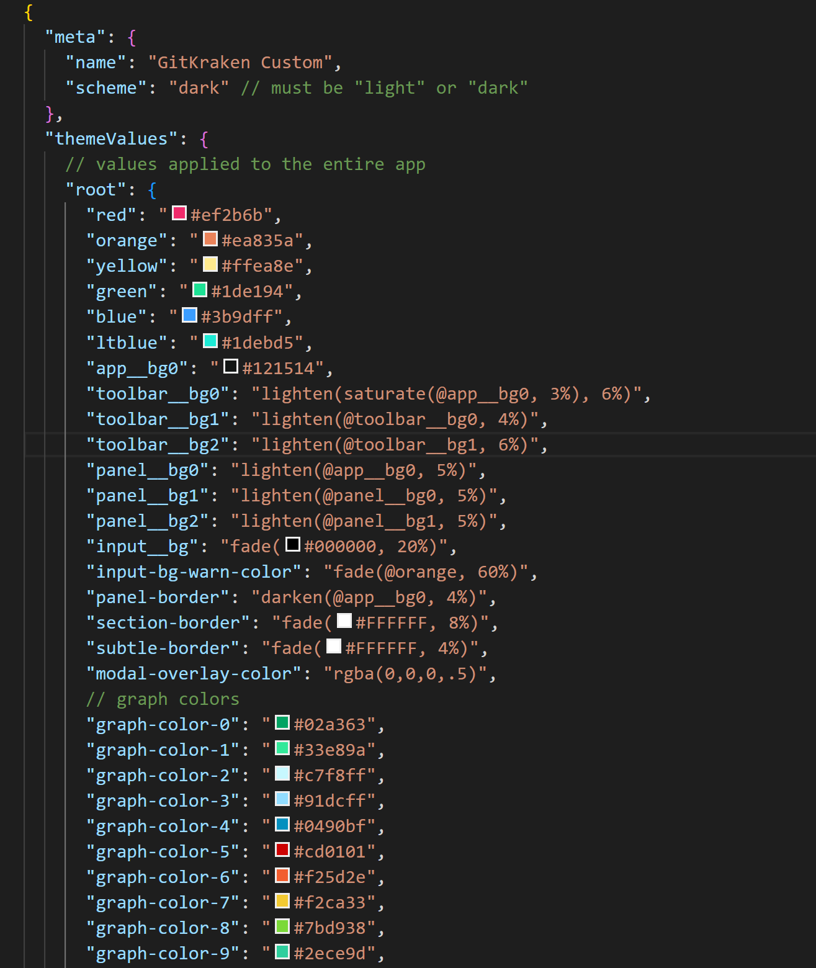Click the "themeValues" opening brace
This screenshot has width=816, height=968.
pos(204,139)
